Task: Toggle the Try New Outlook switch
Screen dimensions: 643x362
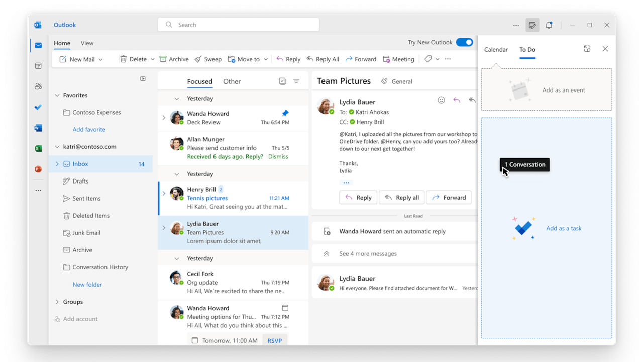Action: [x=465, y=42]
